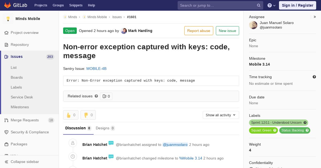Click the search magnifier icon

pos(259,5)
